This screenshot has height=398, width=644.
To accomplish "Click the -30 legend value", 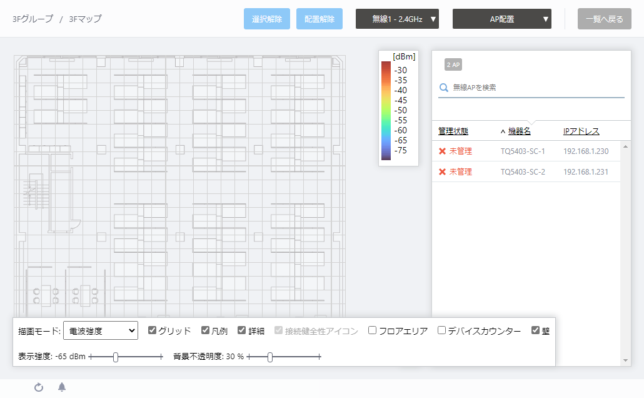I will tap(400, 70).
